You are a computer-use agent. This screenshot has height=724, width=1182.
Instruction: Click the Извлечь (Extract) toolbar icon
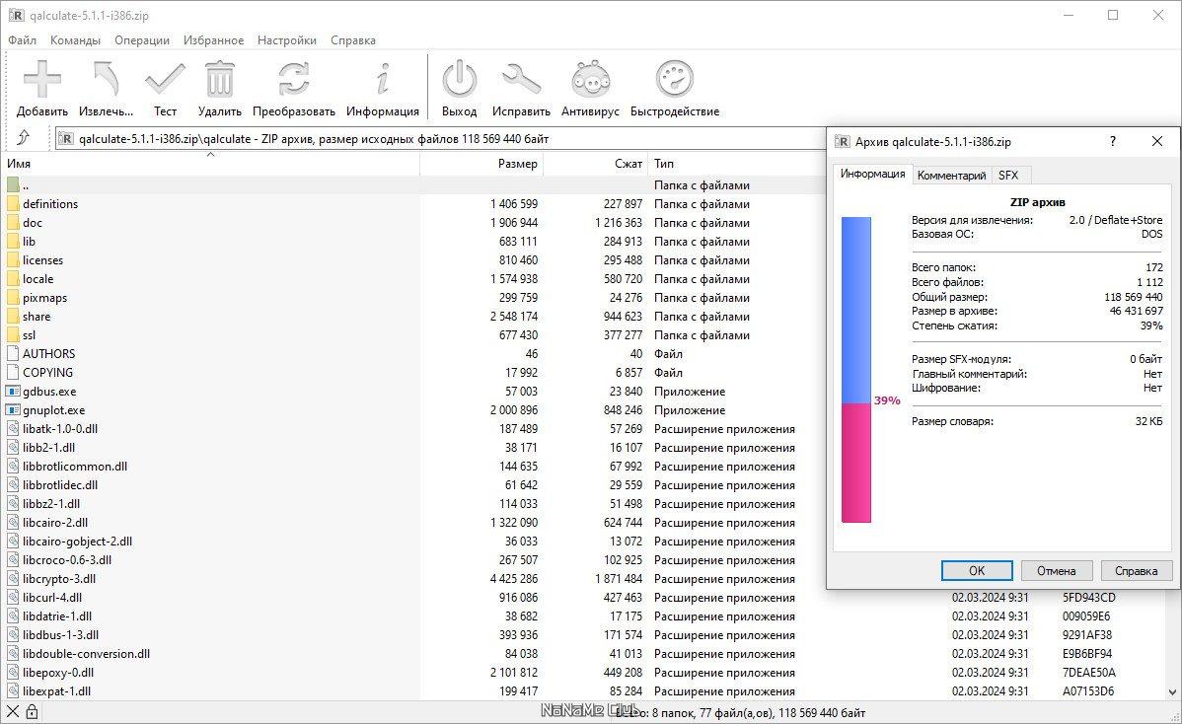point(106,81)
